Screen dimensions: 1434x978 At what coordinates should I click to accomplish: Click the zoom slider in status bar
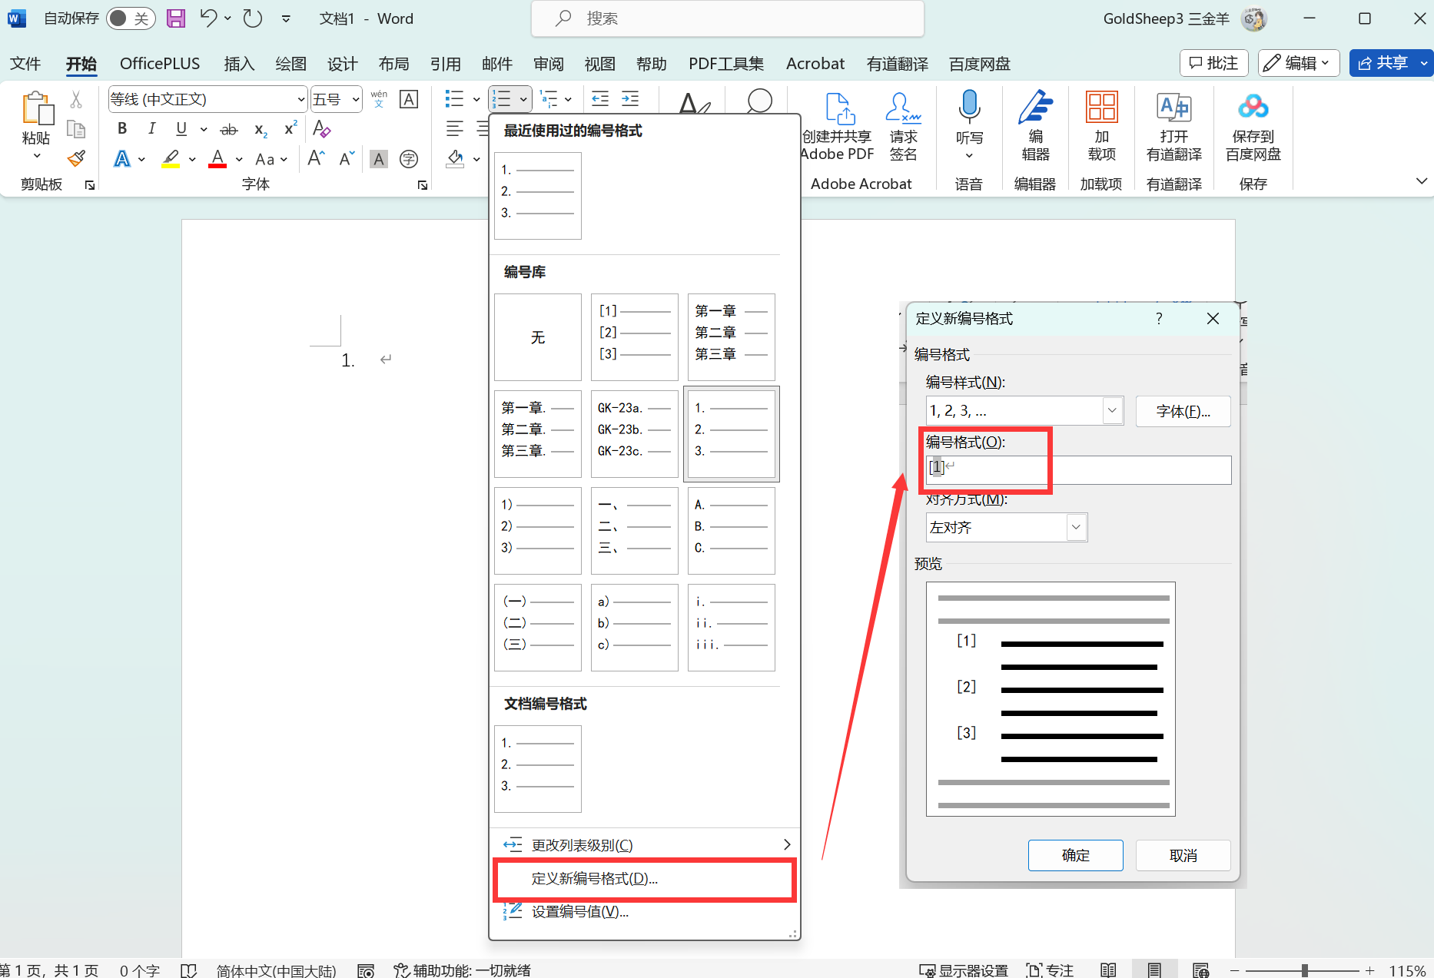1304,970
